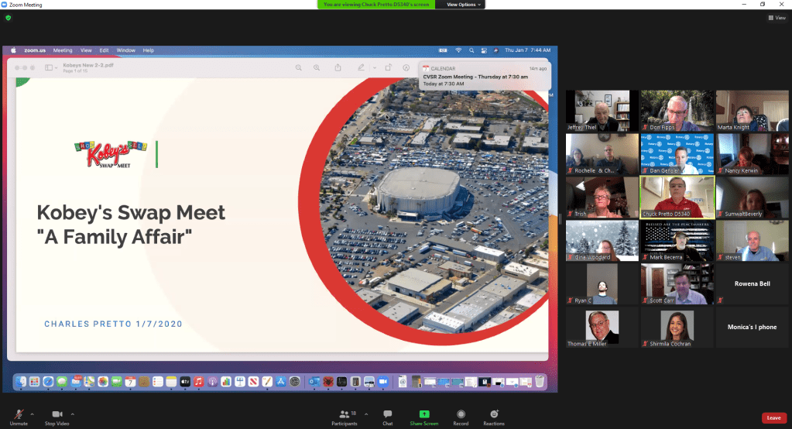Open the Chat panel
Image resolution: width=792 pixels, height=429 pixels.
(x=387, y=417)
